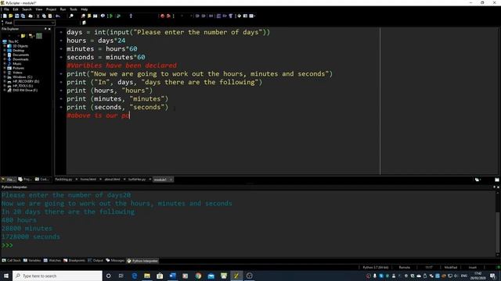Open the File menu
Image resolution: width=501 pixels, height=281 pixels.
(6, 9)
